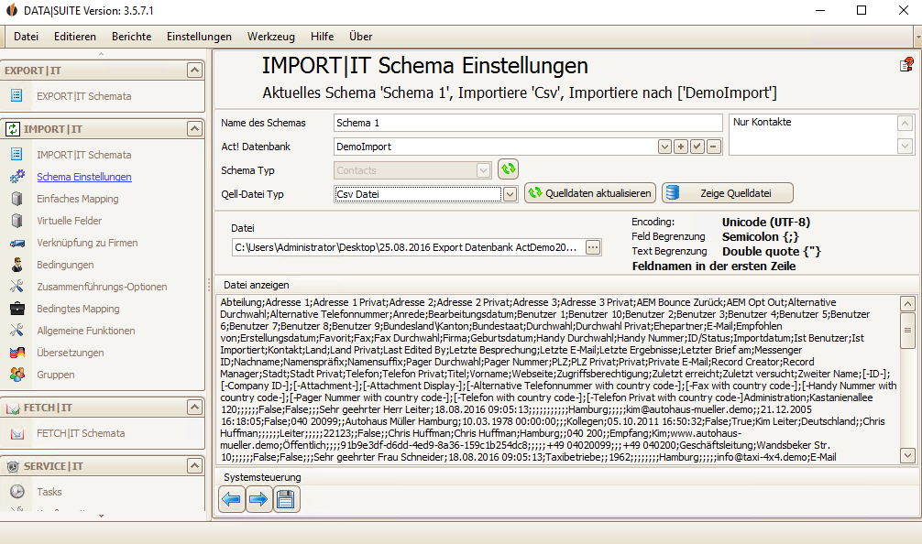Click the green IMPORT|IT section header icon
The width and height of the screenshot is (922, 544).
12,128
